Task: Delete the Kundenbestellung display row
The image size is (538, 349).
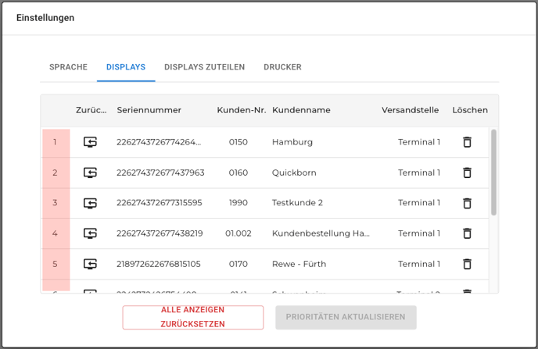Action: pyautogui.click(x=467, y=233)
